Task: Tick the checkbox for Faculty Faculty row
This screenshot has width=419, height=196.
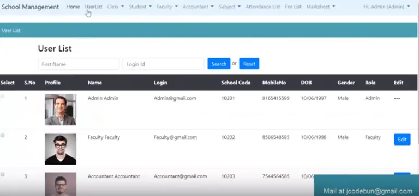Action: pos(2,135)
